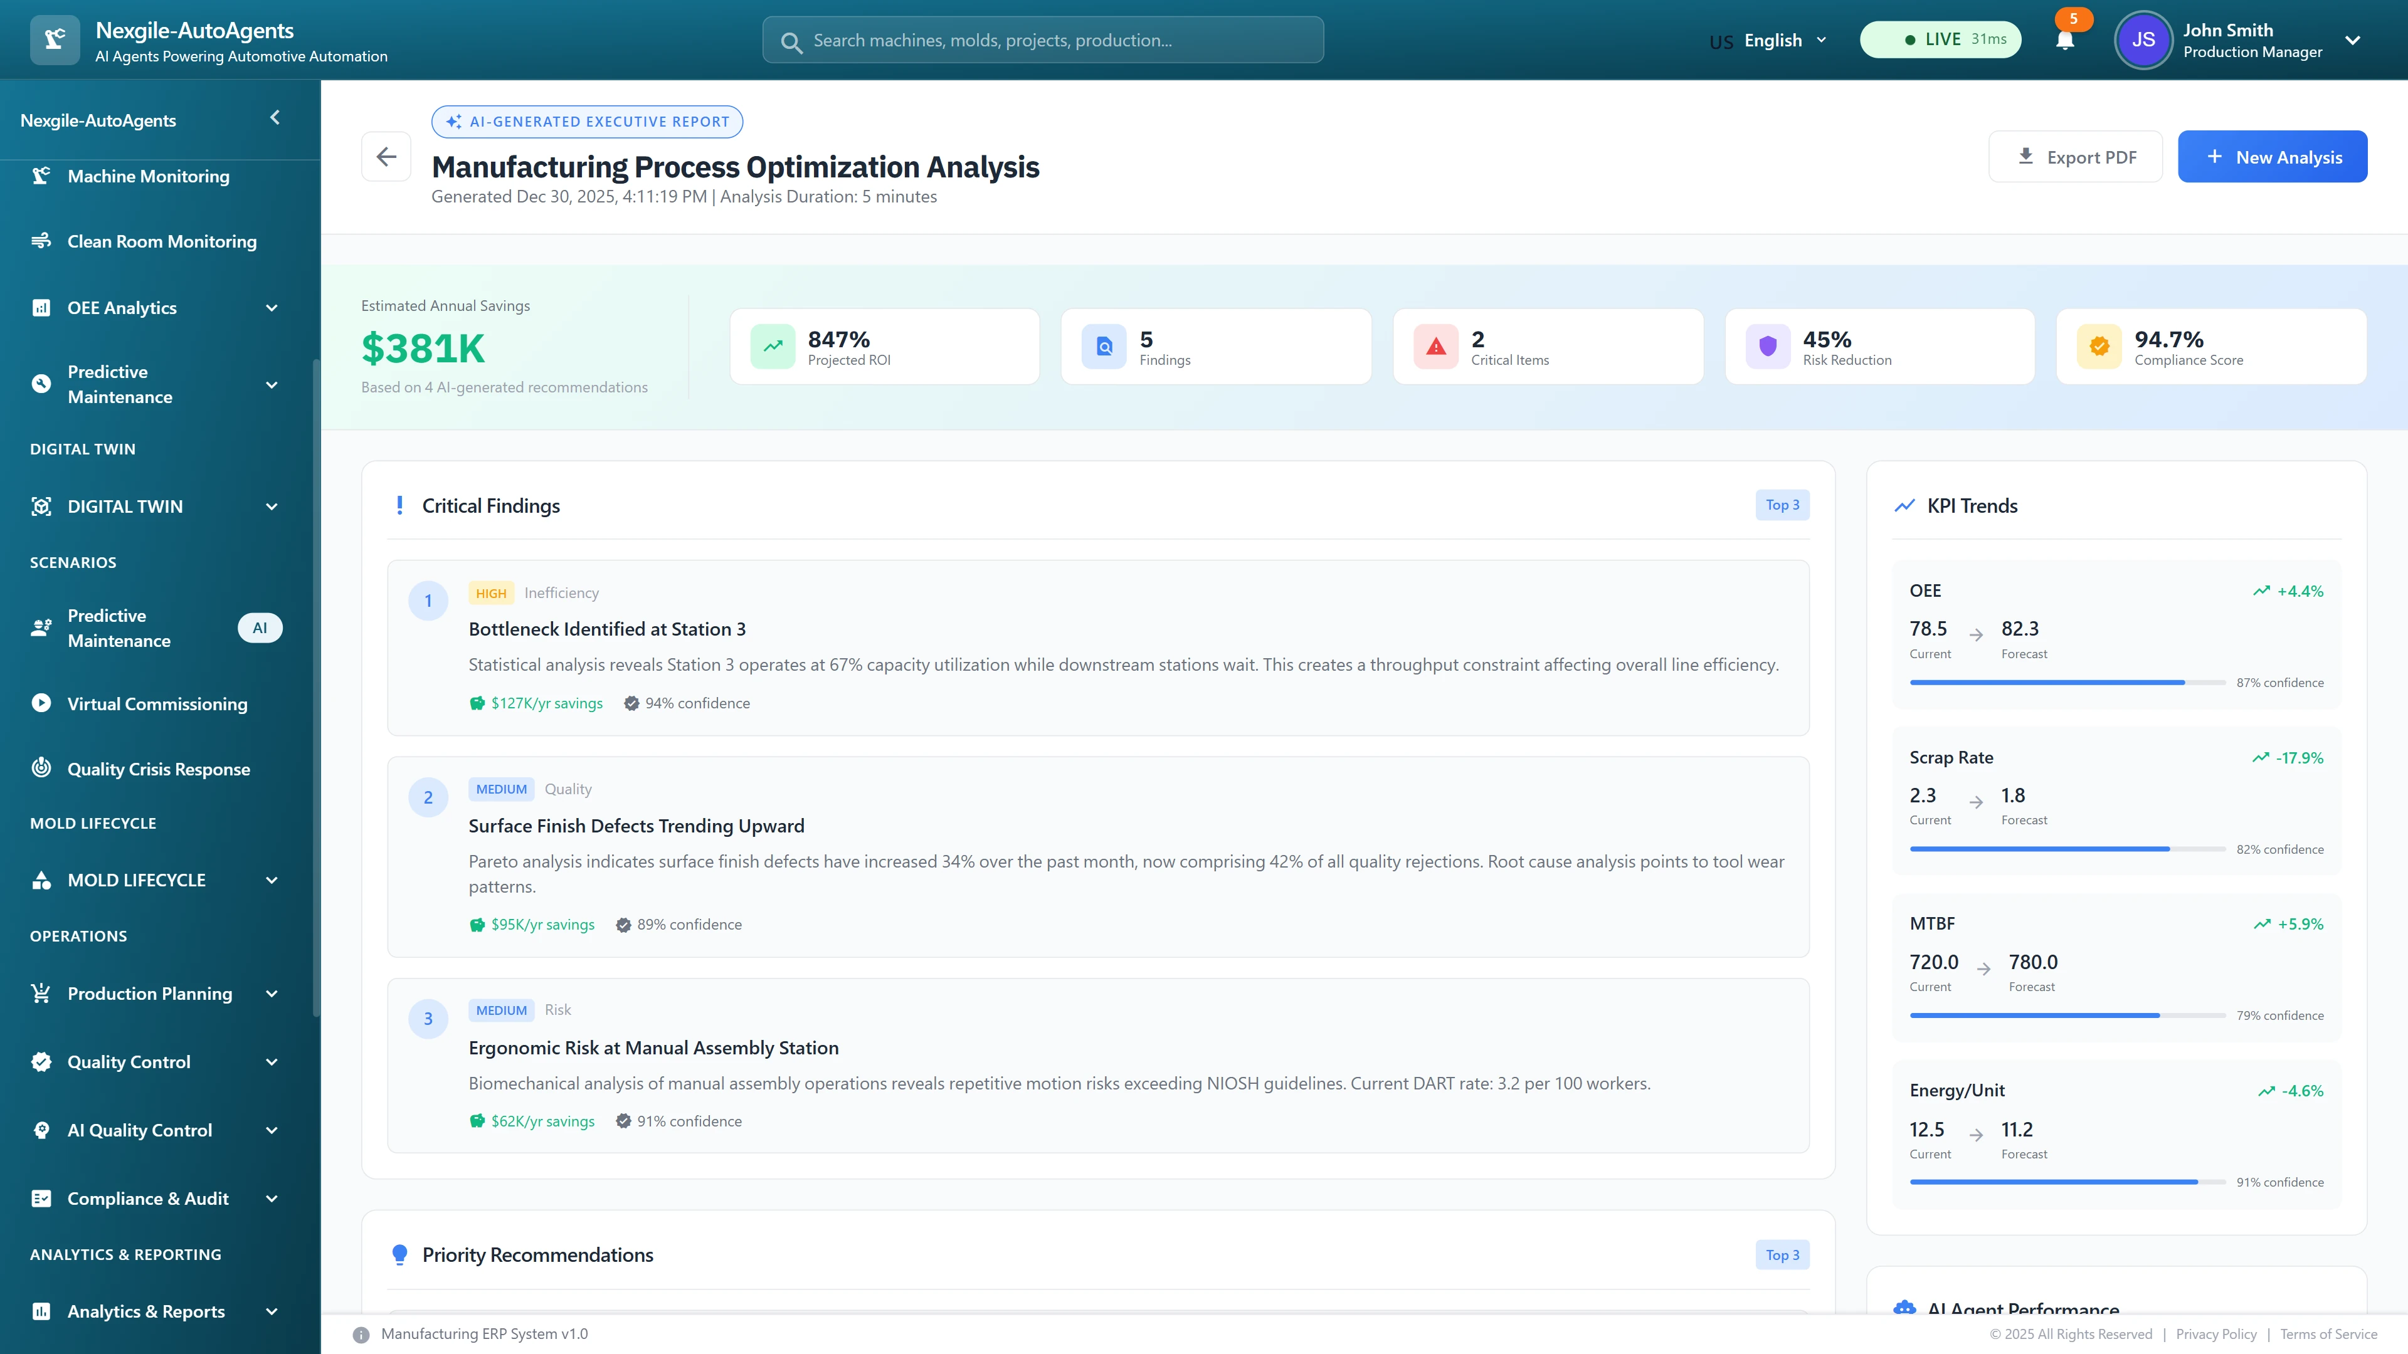Click the back arrow above the report title

pos(386,156)
